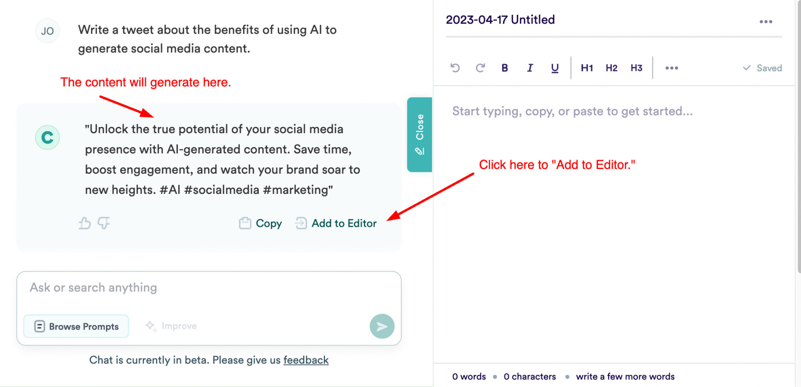The width and height of the screenshot is (801, 387).
Task: Click the document title 2023-04-17 Untitled
Action: (500, 20)
